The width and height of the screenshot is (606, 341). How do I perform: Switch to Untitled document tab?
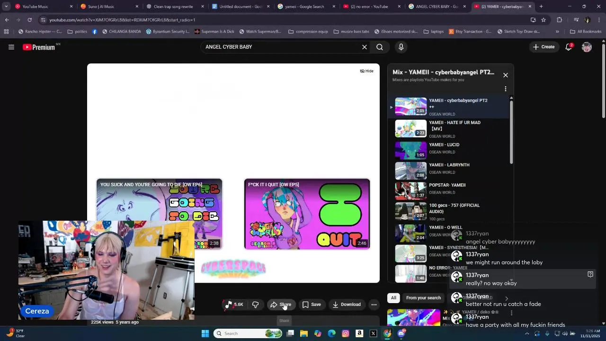[240, 7]
